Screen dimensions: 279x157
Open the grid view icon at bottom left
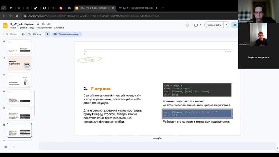point(6,147)
